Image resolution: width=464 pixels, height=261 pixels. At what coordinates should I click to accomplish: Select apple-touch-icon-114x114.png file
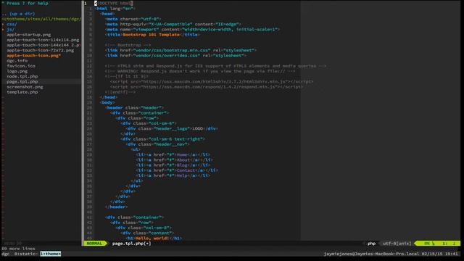(x=43, y=40)
